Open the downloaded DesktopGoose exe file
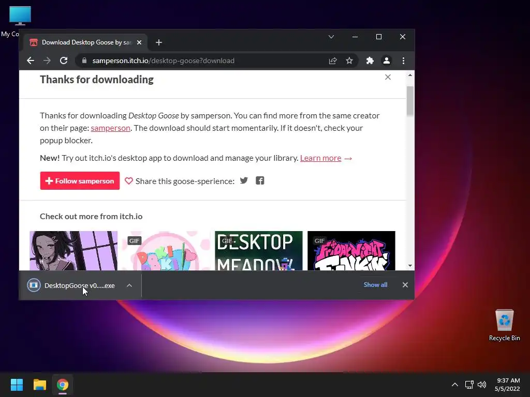Screen dimensions: 530x397 (x=71, y=285)
